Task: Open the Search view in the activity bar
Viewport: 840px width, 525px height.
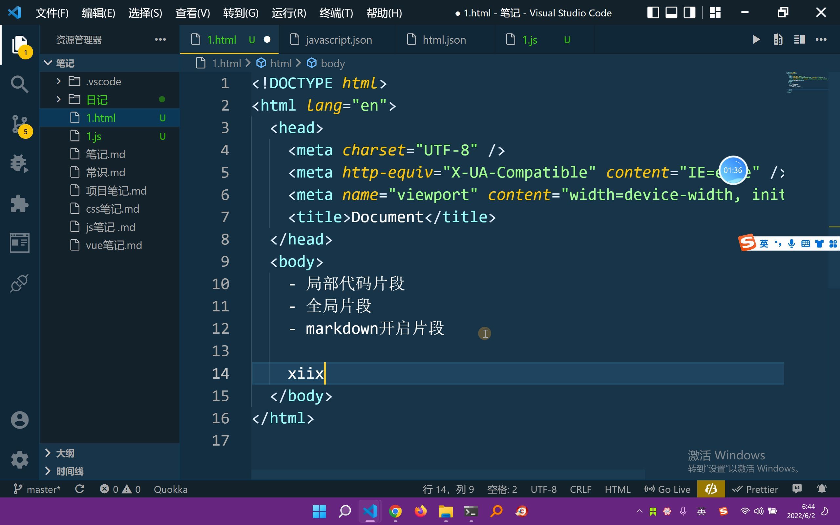Action: pyautogui.click(x=19, y=84)
